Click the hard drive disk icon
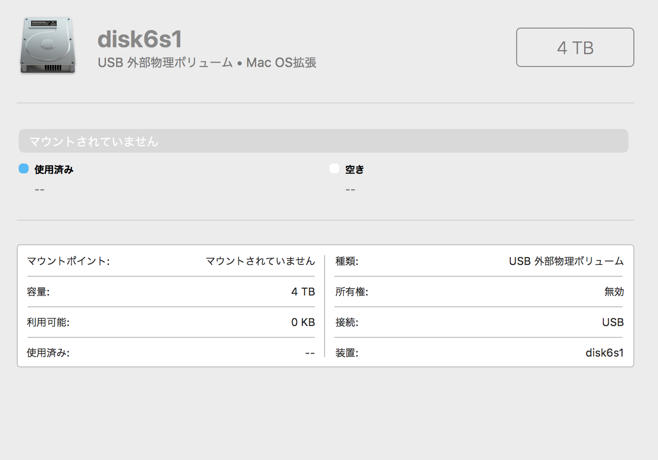The image size is (658, 460). [48, 46]
